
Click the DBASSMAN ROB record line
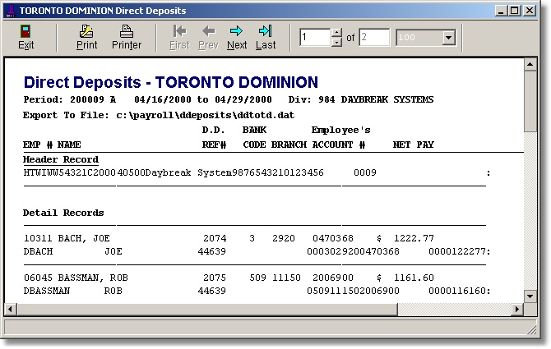(x=257, y=291)
